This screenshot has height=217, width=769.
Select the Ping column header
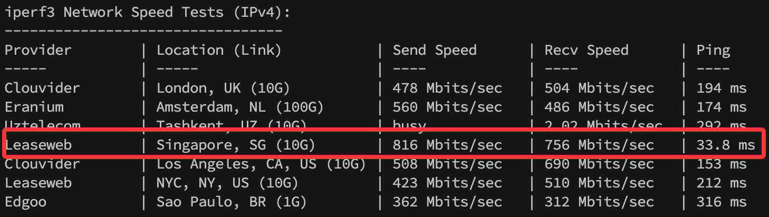click(713, 51)
